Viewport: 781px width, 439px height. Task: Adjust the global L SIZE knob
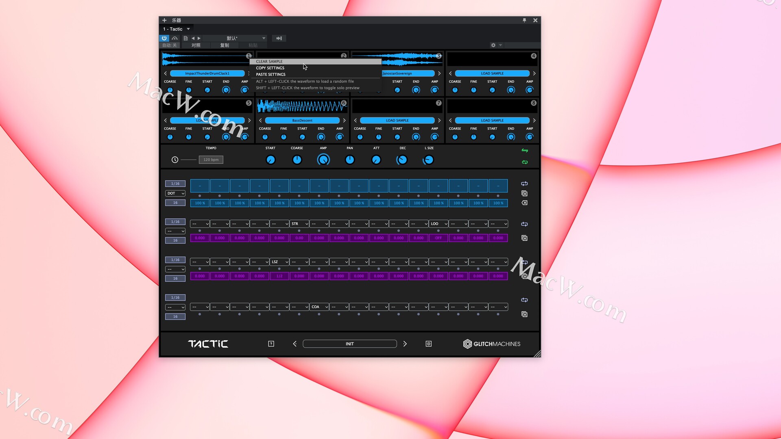429,160
